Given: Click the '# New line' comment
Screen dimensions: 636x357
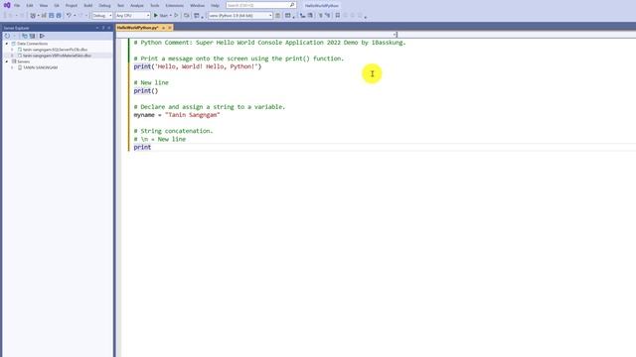Looking at the screenshot, I should tap(151, 82).
